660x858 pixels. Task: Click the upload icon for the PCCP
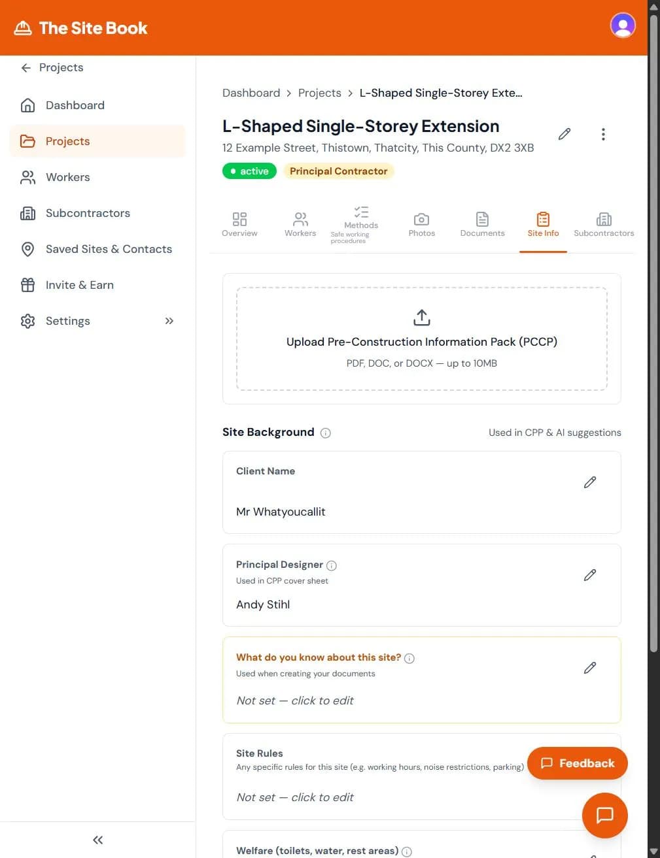422,318
